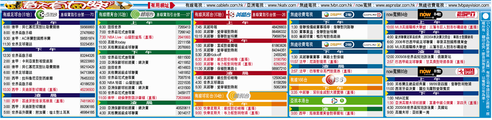Click the 6:30 英超聯：維拉對伯明翰（直播） row on 英超台
492x120 pixels.
[240, 59]
